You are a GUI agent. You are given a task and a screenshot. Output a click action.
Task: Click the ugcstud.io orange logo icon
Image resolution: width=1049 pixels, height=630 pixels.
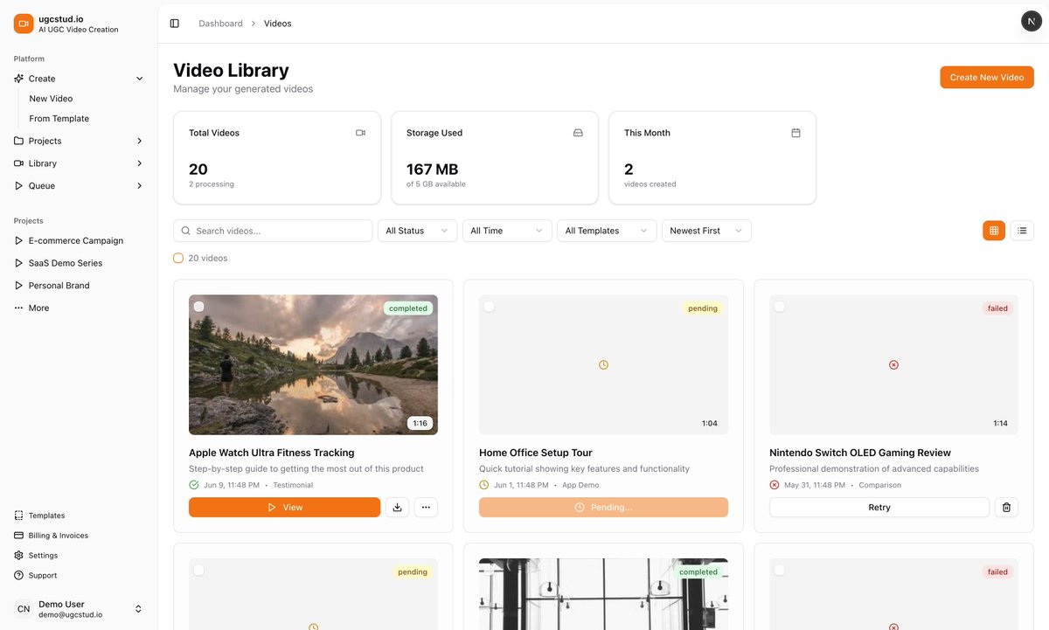[x=24, y=24]
